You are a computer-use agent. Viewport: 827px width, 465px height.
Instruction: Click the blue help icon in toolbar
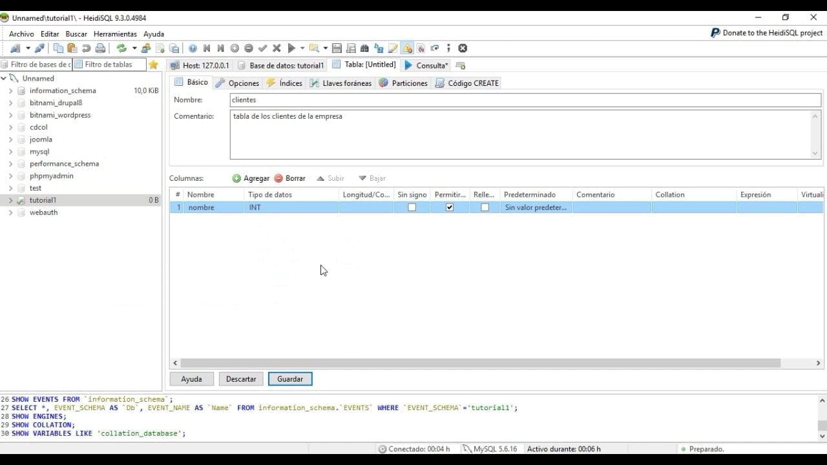(x=193, y=48)
